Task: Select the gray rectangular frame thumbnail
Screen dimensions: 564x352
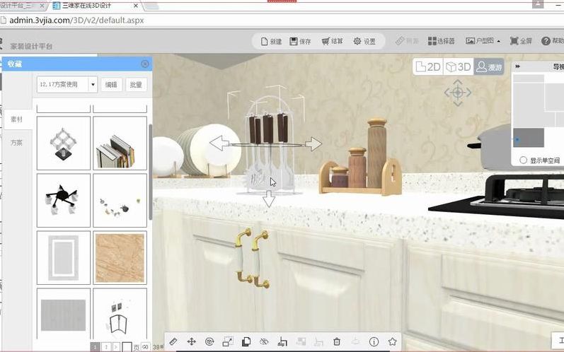Action: coord(63,257)
